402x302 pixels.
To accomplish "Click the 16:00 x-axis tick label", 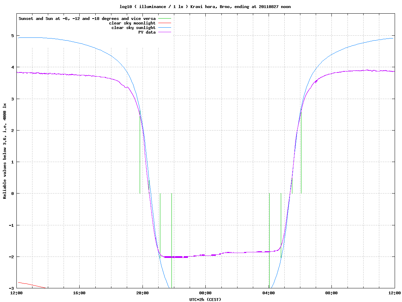I will pos(80,293).
